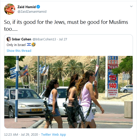Click the 12:23 AM Jul 29 timestamp
Image resolution: width=137 pixels, height=140 pixels.
coord(21,135)
